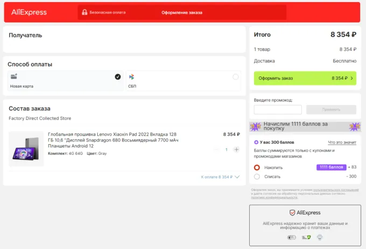The image size is (366, 249).
Task: Click the Применить promo code button
Action: 331,109
